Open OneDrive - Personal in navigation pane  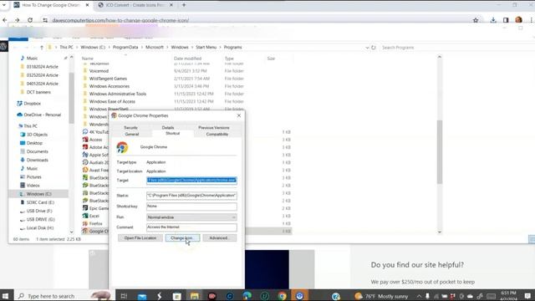(x=43, y=115)
